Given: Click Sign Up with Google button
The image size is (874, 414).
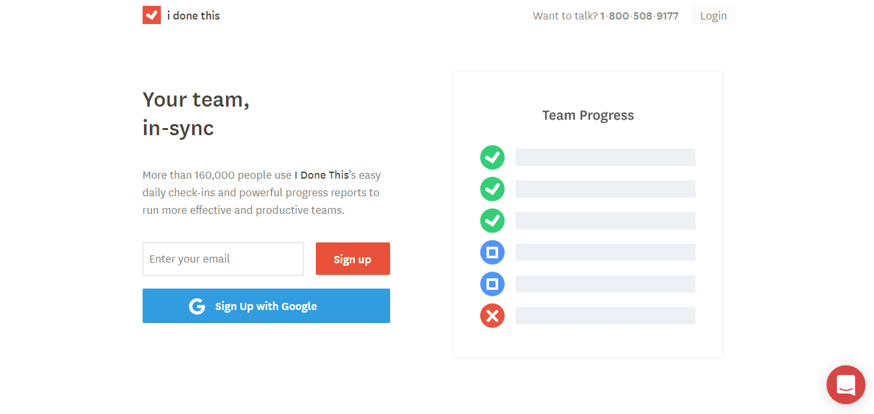Looking at the screenshot, I should [266, 306].
